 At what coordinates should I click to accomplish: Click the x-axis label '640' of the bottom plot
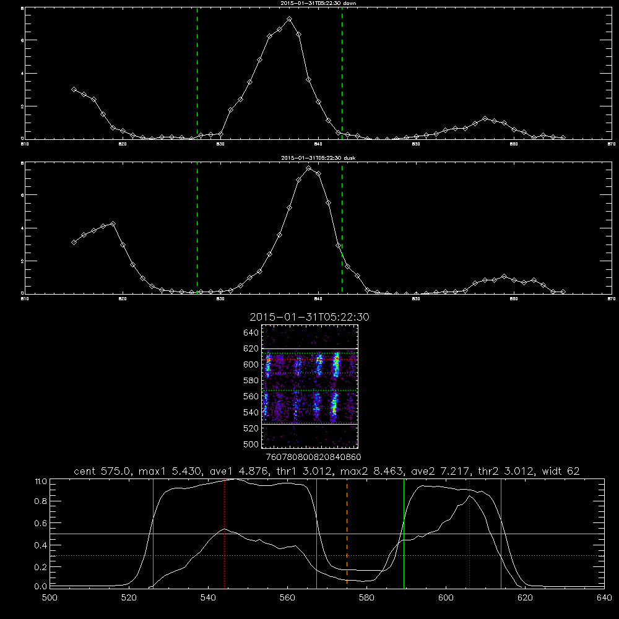(604, 598)
